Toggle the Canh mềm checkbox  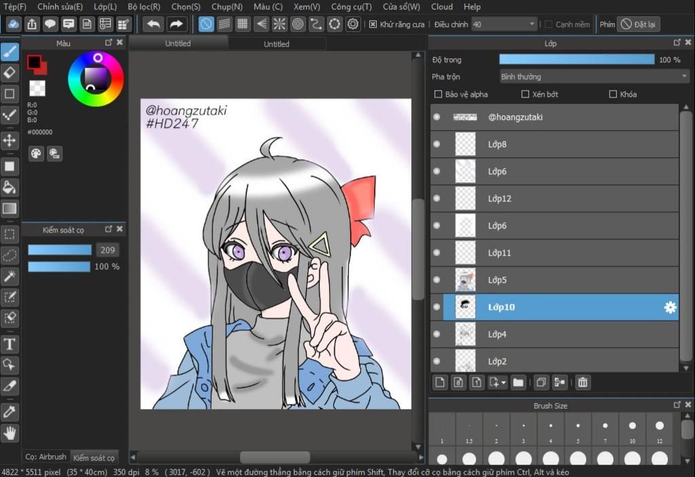point(548,24)
